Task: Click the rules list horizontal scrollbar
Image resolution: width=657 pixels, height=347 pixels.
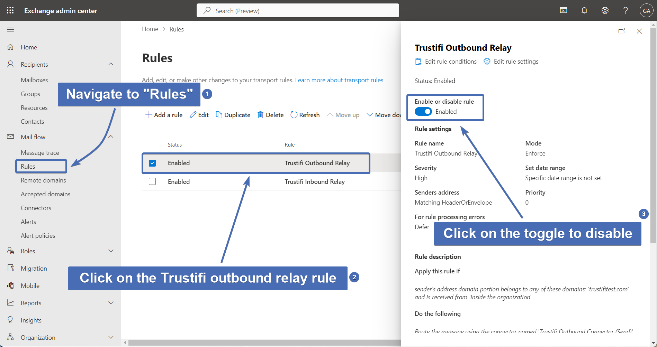Action: pyautogui.click(x=264, y=343)
